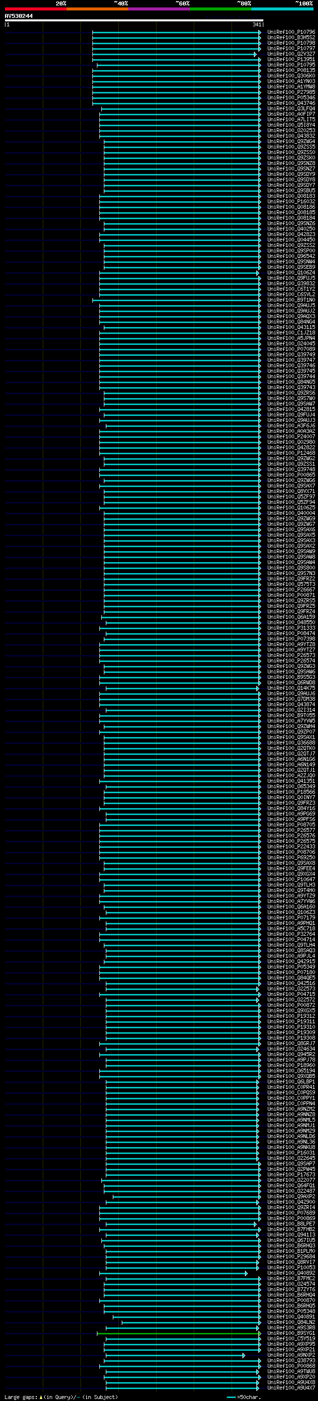Image resolution: width=318 pixels, height=1401 pixels.
Task: Select hit UniRef100_P27985
Action: [x=291, y=92]
